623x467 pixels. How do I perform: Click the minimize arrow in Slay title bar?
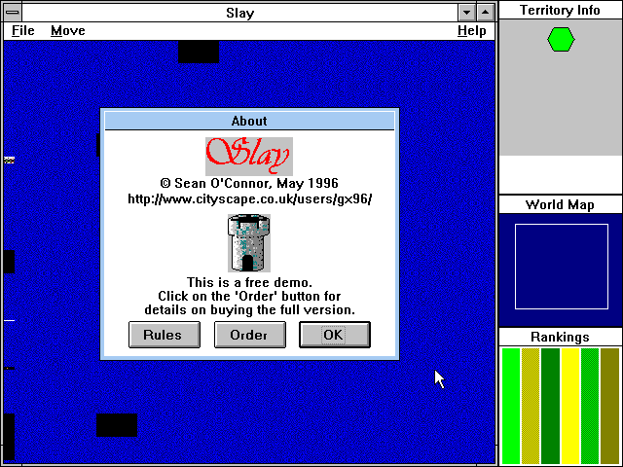[466, 12]
